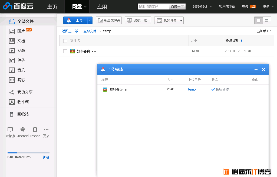This screenshot has height=177, width=277.
Task: Open the 通知 notifications menu
Action: 245,7
